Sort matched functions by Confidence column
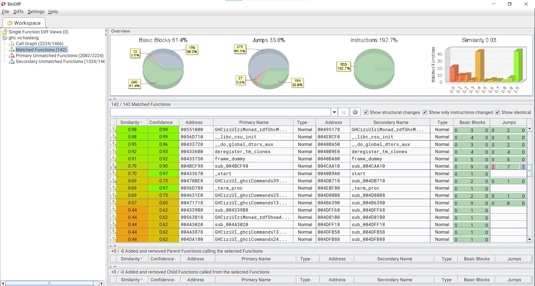The width and height of the screenshot is (535, 286). (163, 122)
